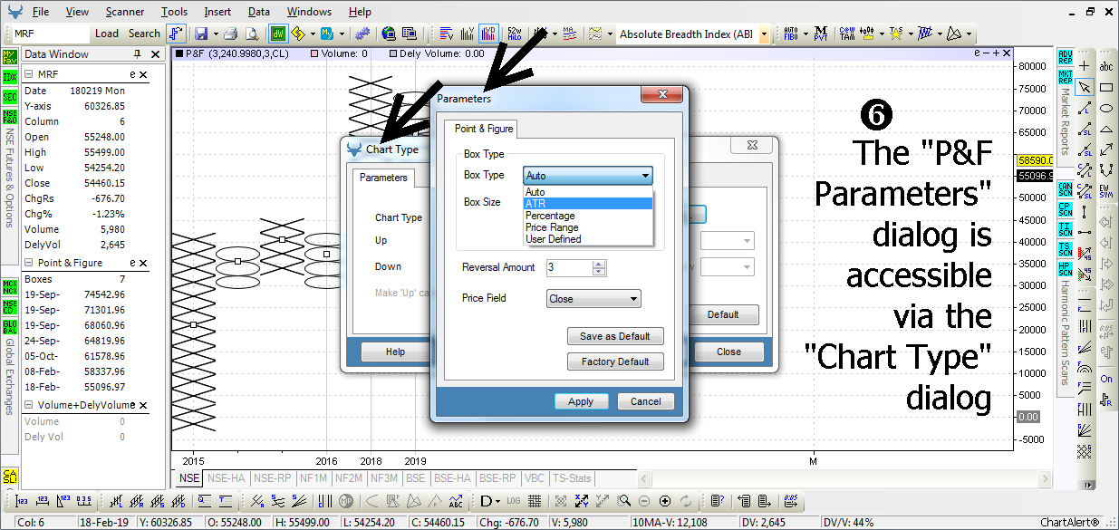Click the MCX NCX sidebar icon
Viewport: 1119px width, 530px height.
[x=10, y=288]
